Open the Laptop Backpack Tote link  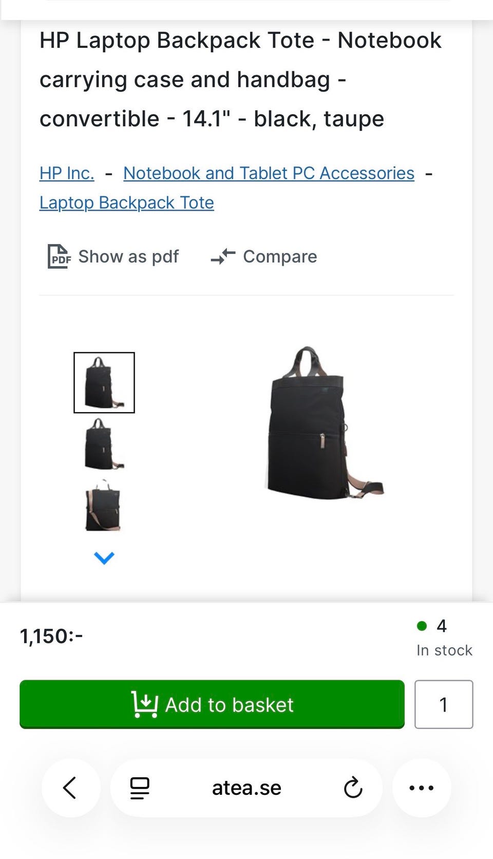click(x=127, y=202)
